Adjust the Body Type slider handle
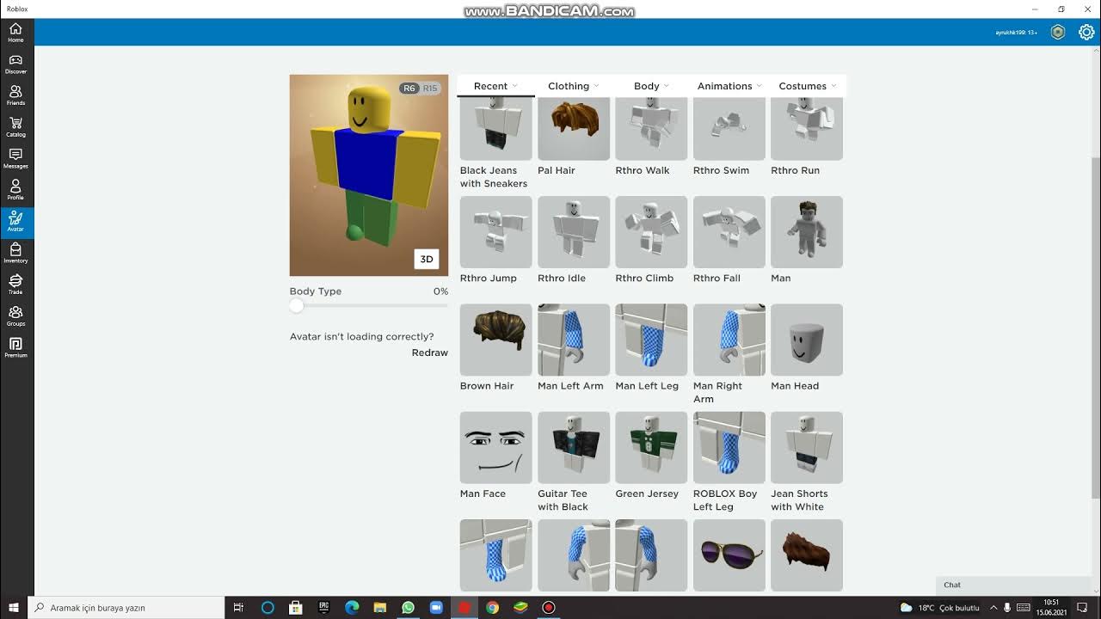The height and width of the screenshot is (619, 1101). (297, 306)
